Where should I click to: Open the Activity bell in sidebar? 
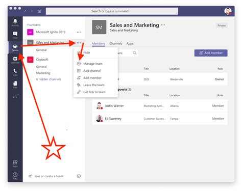15,22
